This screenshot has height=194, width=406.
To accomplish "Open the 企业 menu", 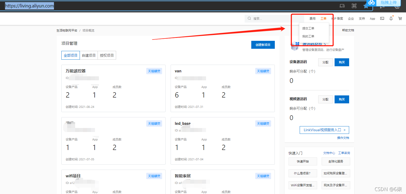I will click(351, 19).
